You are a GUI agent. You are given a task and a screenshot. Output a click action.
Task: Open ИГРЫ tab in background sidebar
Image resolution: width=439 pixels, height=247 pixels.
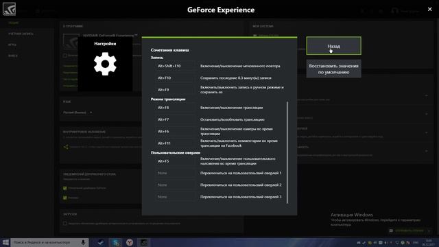(x=12, y=45)
